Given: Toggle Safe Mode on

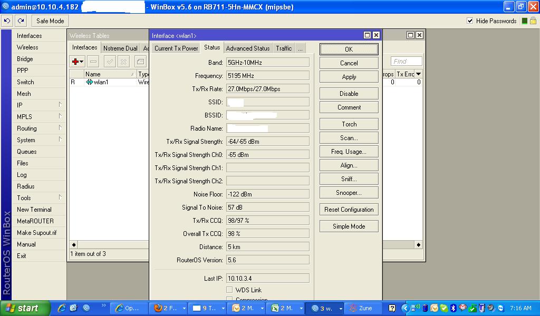Looking at the screenshot, I should [x=50, y=21].
